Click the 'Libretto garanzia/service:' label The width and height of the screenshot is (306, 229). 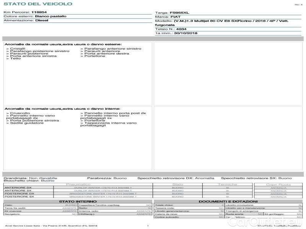pos(173,211)
